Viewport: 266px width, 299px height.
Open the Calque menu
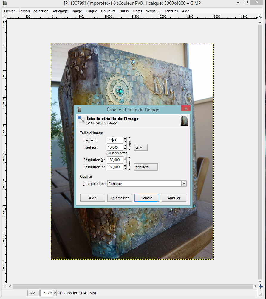pos(92,11)
